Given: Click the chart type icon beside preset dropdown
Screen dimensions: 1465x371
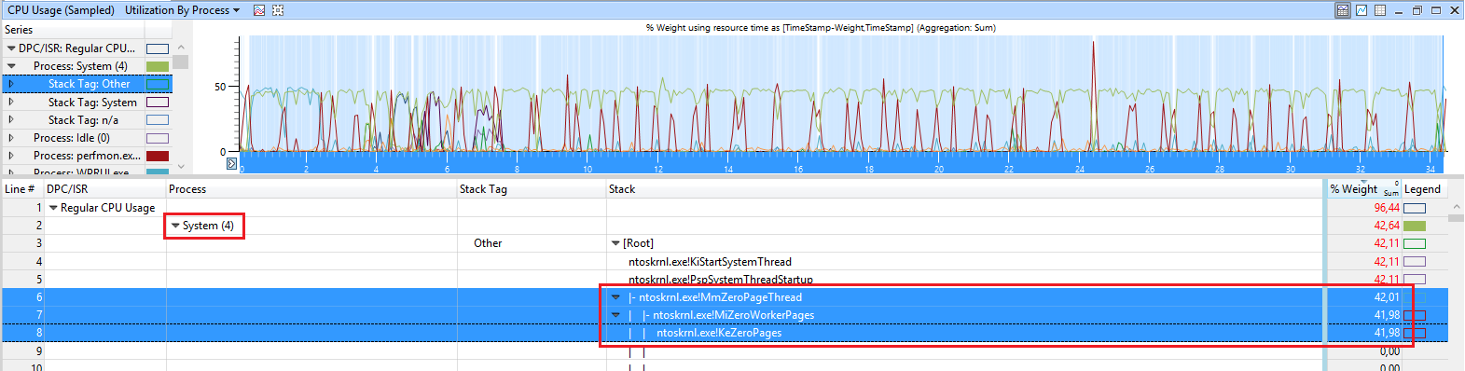Looking at the screenshot, I should pyautogui.click(x=259, y=10).
